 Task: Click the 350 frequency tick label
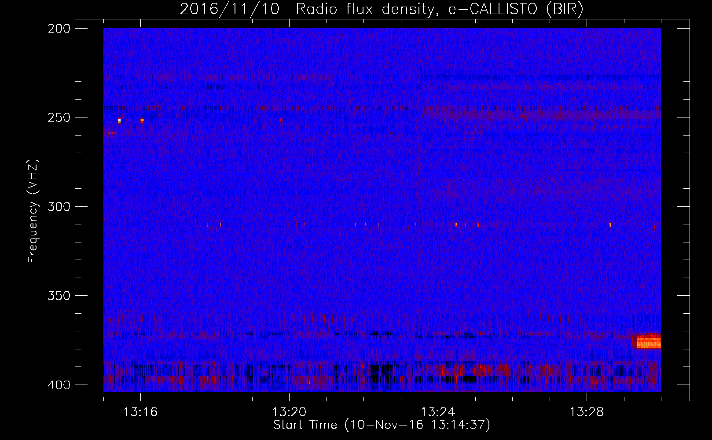[59, 296]
